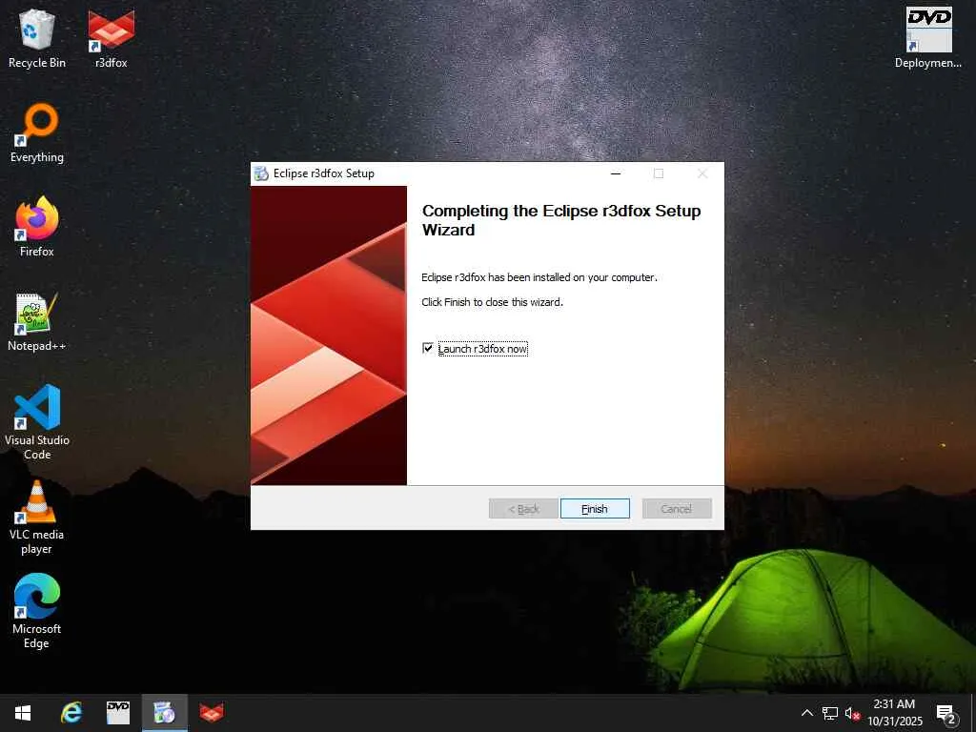Select the Visual Studio Code shortcut
This screenshot has width=976, height=732.
37,422
